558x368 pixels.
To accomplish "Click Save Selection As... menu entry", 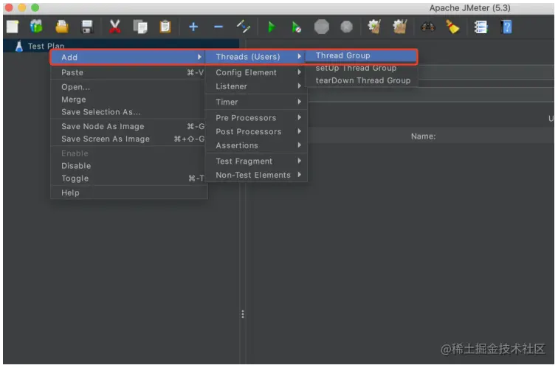I will 128,112.
